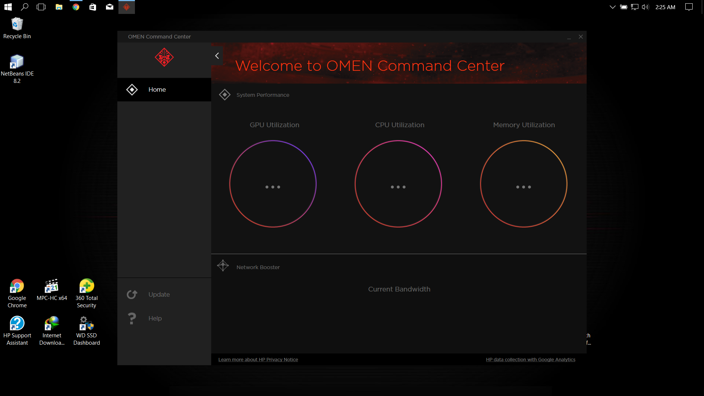Collapse the sidebar with the back chevron

coord(217,56)
